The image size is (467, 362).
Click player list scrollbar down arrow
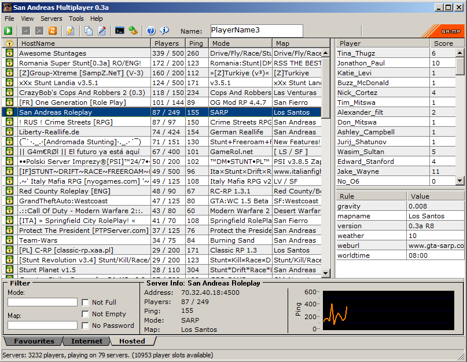[x=460, y=181]
